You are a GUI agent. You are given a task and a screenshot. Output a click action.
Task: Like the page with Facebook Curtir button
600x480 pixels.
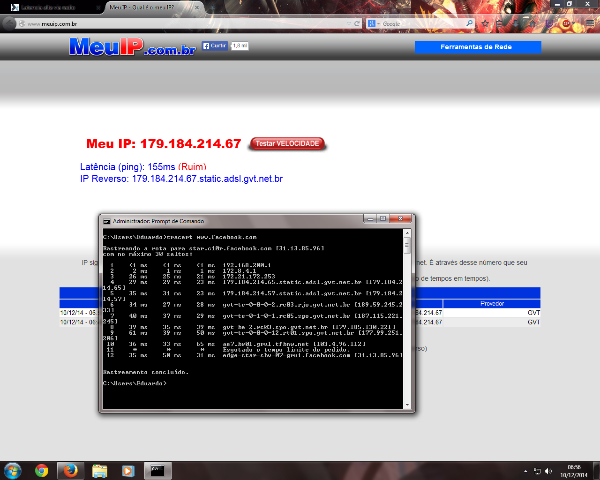coord(215,46)
